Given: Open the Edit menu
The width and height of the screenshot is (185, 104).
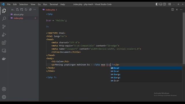Looking at the screenshot, I should pos(15,4).
